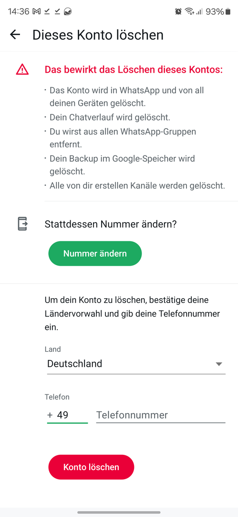Click the change number phone icon

[22, 224]
